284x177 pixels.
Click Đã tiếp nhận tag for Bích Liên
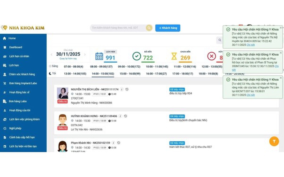pyautogui.click(x=177, y=90)
